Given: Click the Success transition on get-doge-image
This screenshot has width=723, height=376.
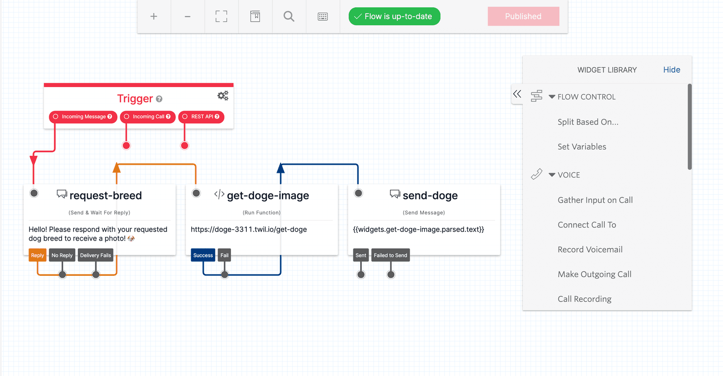Looking at the screenshot, I should point(203,255).
